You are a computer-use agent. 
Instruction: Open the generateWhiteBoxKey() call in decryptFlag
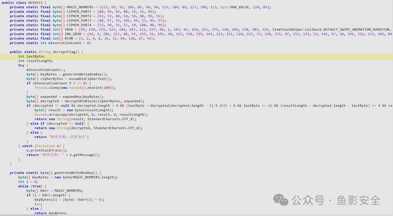[x=85, y=74]
